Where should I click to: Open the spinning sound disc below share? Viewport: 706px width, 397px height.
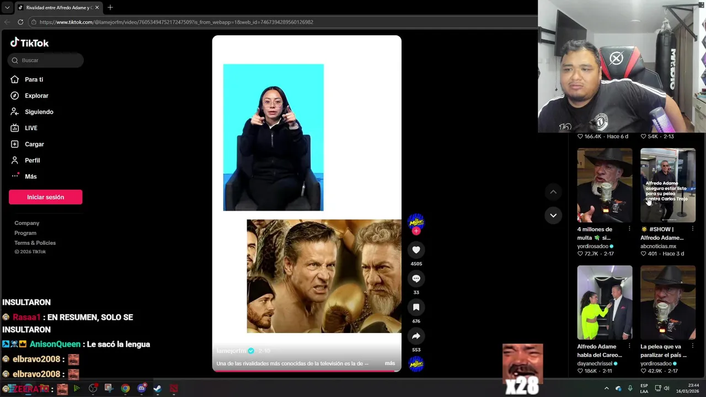[x=416, y=364]
